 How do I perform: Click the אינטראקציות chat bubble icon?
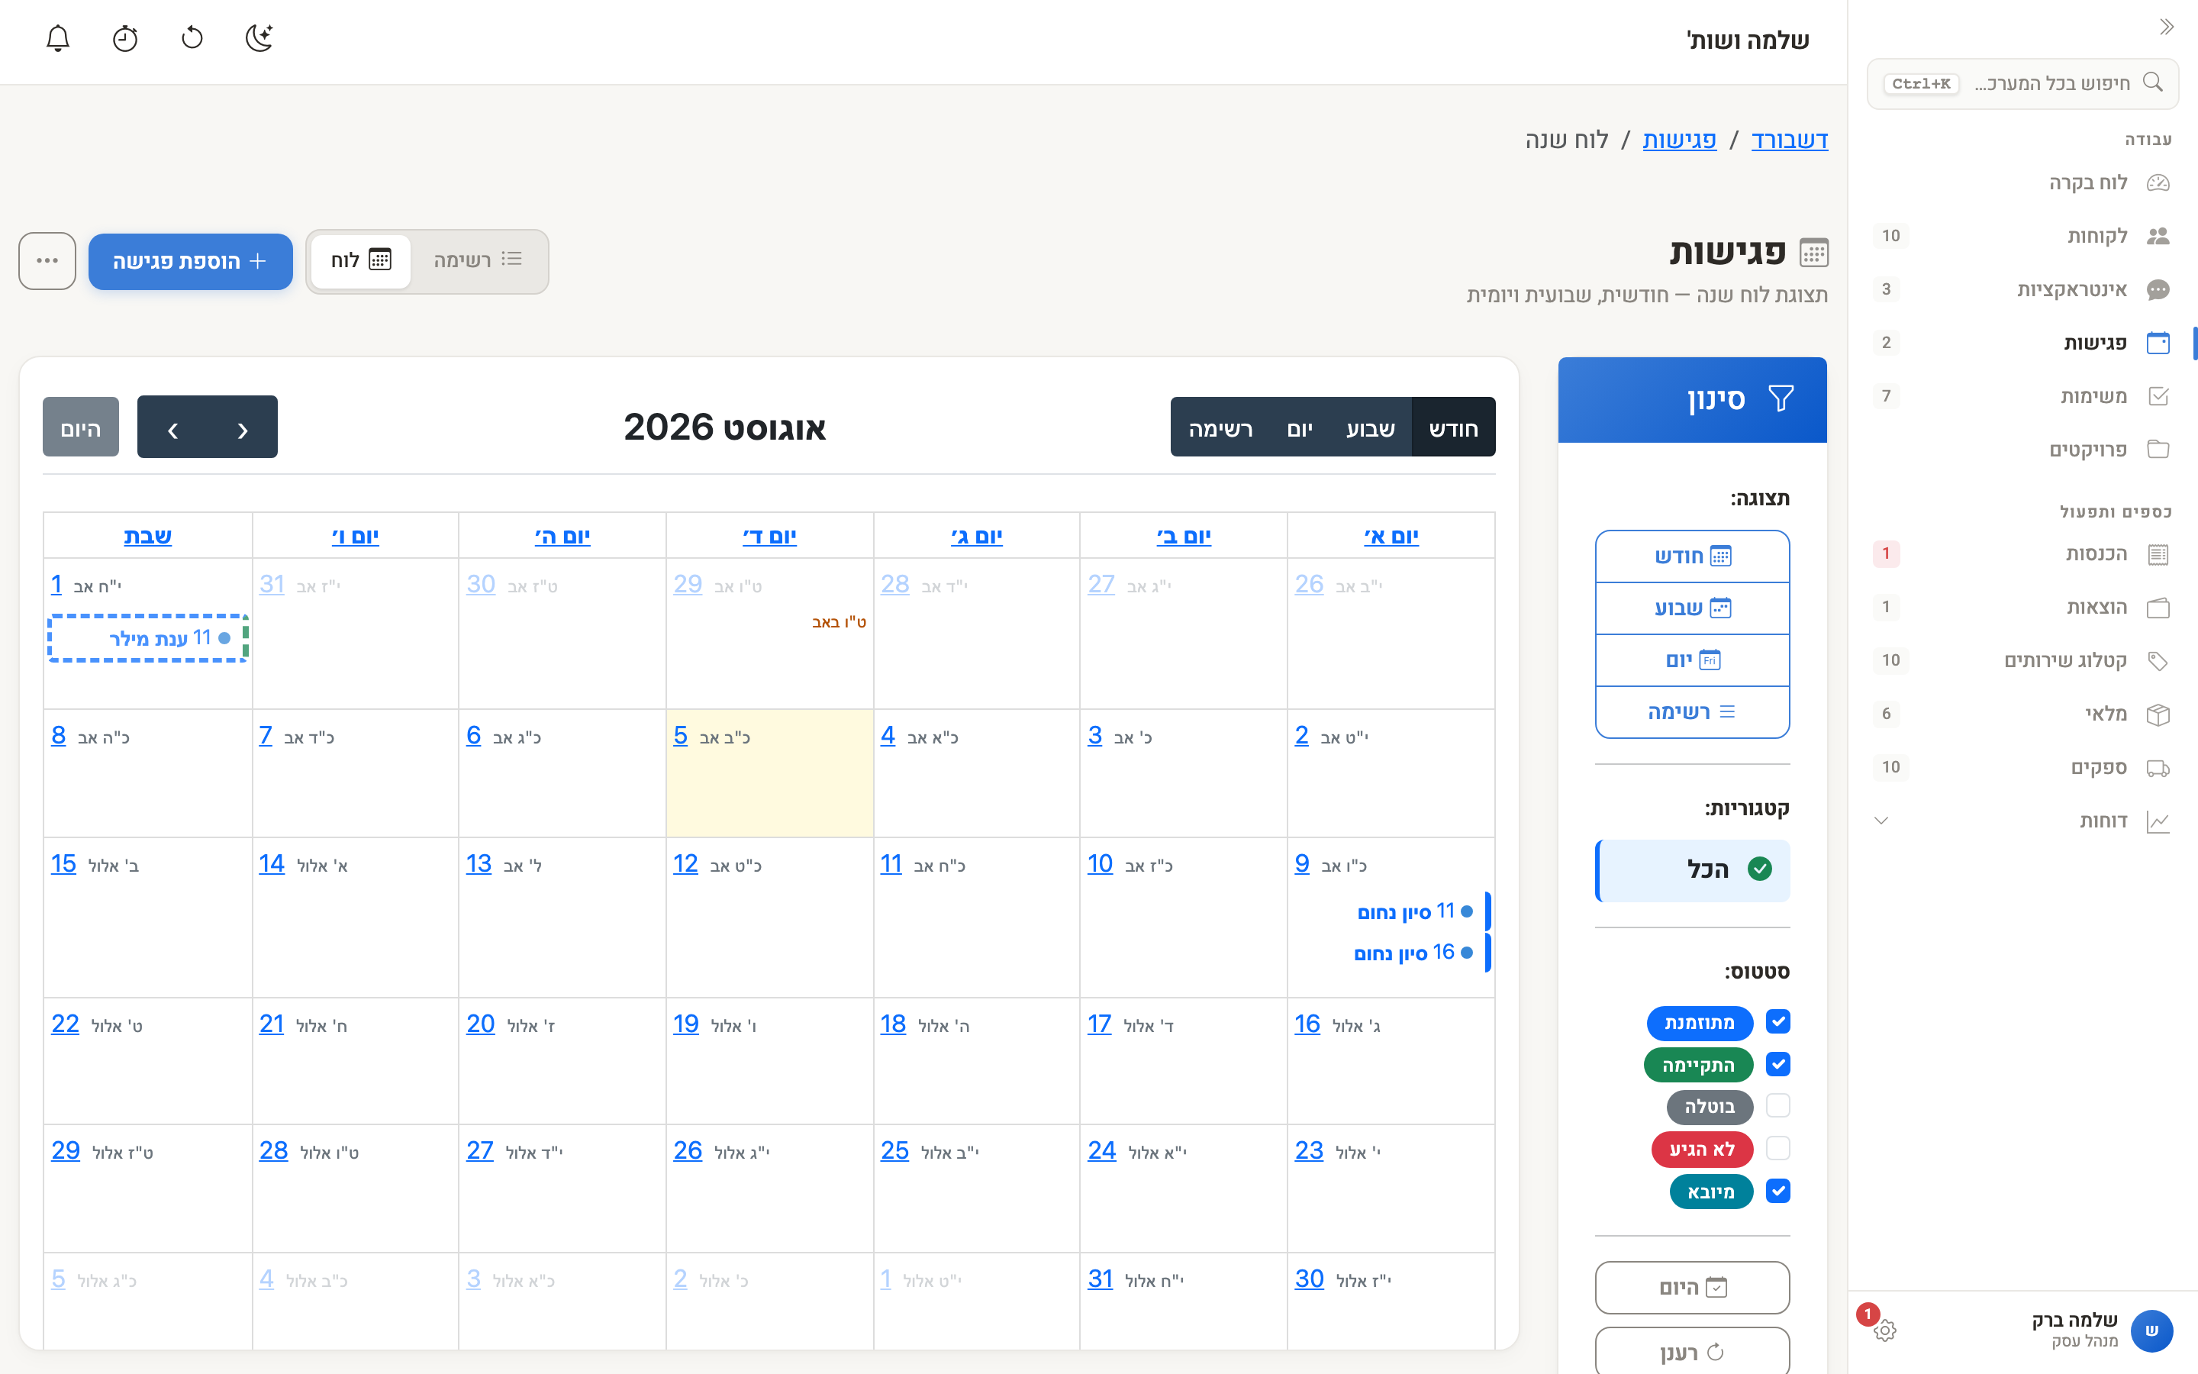[x=2158, y=290]
